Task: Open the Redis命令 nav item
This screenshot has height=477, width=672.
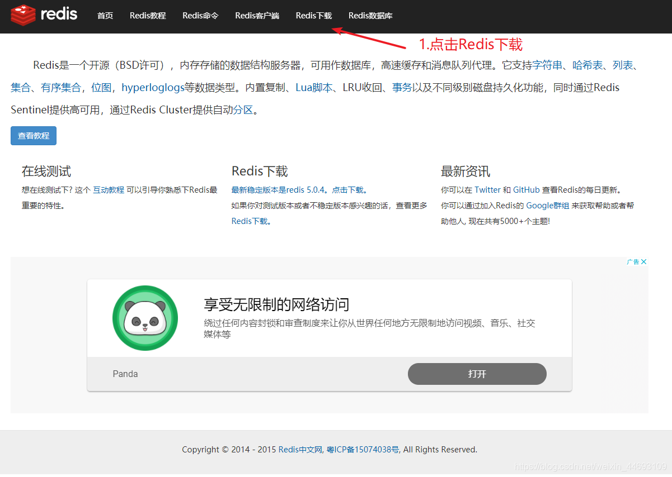Action: [200, 16]
